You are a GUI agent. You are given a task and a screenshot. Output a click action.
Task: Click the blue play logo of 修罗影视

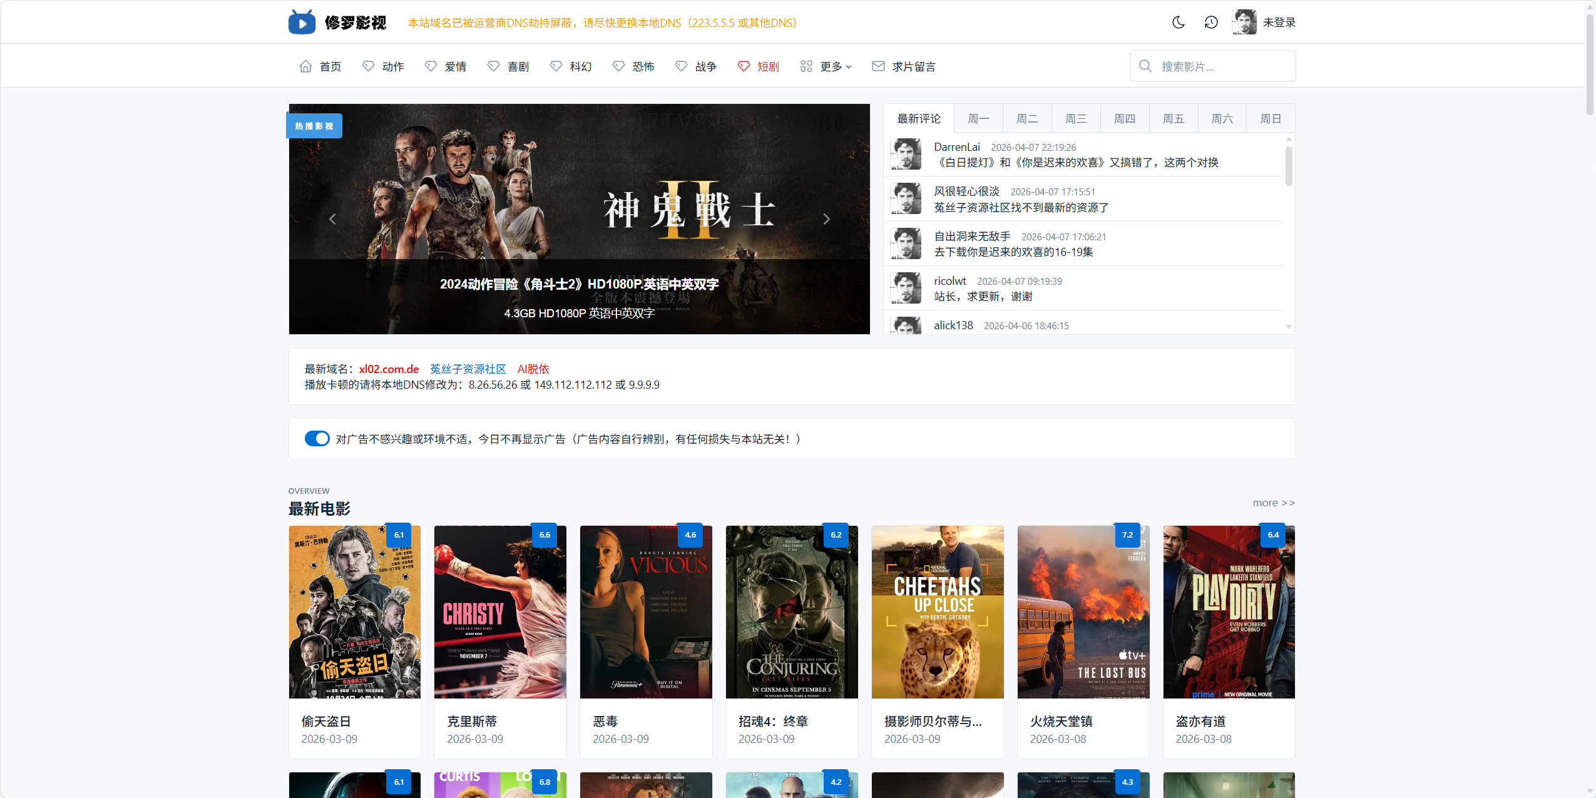302,22
